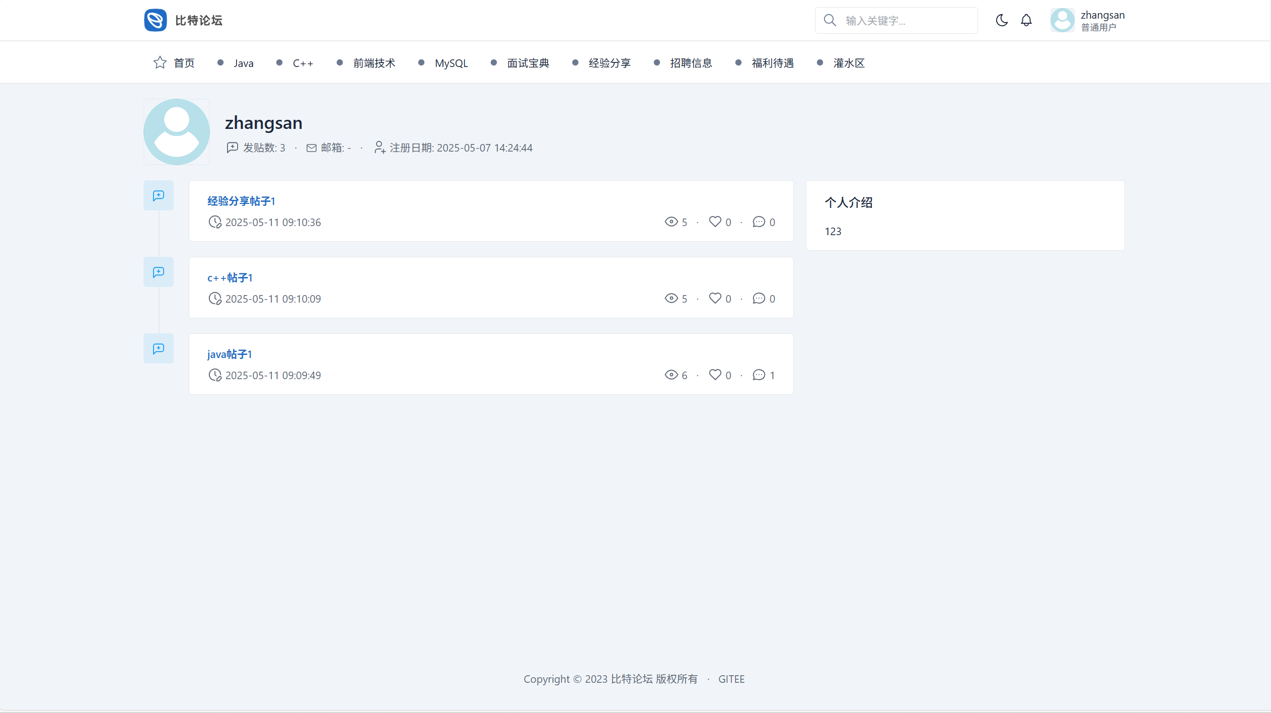The height and width of the screenshot is (713, 1271).
Task: Open post titled java帖子1
Action: pyautogui.click(x=230, y=354)
